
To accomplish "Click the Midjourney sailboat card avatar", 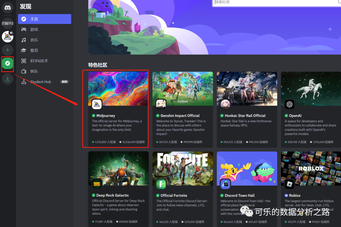I will (x=97, y=104).
